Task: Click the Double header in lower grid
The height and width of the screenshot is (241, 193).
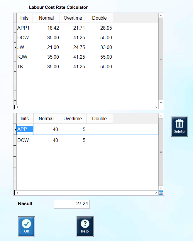Action: coord(99,118)
